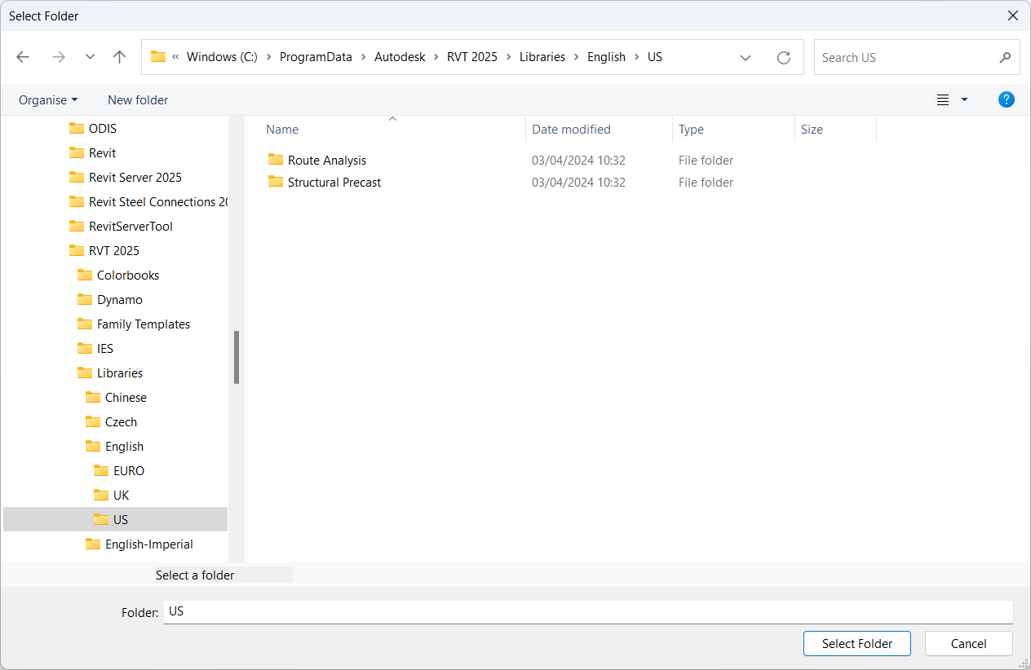Expand the chevron after Autodesk in path

[436, 57]
